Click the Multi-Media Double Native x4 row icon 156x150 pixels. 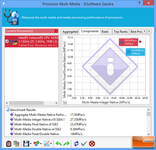pyautogui.click(x=12, y=129)
